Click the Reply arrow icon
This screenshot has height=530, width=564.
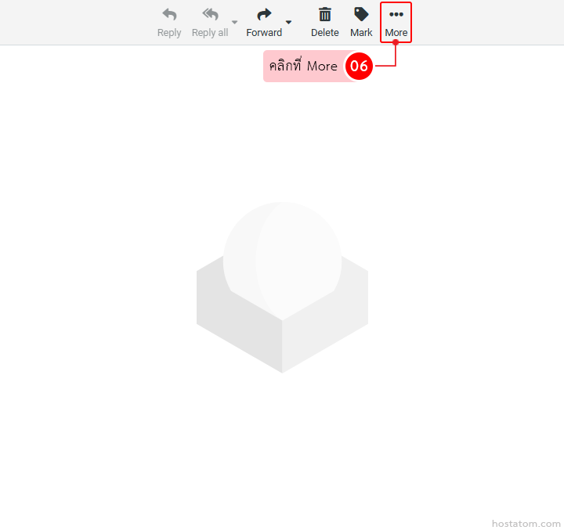pyautogui.click(x=169, y=15)
